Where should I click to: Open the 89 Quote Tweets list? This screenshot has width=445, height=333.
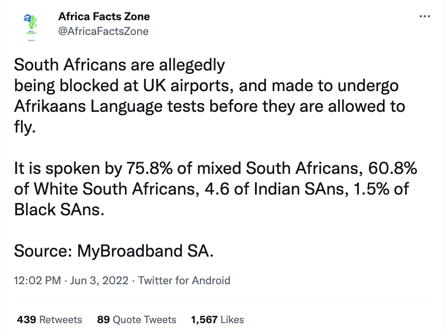tap(136, 320)
